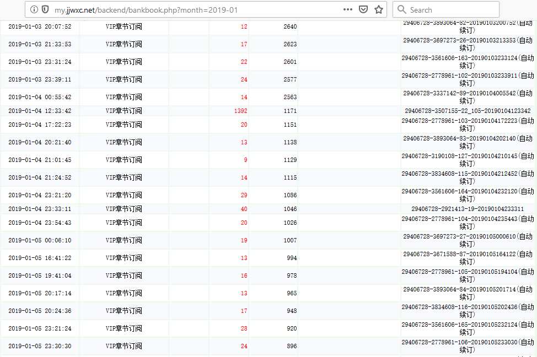Click order number 29406728-3337142-89-20190104005542
The width and height of the screenshot is (537, 357).
459,93
